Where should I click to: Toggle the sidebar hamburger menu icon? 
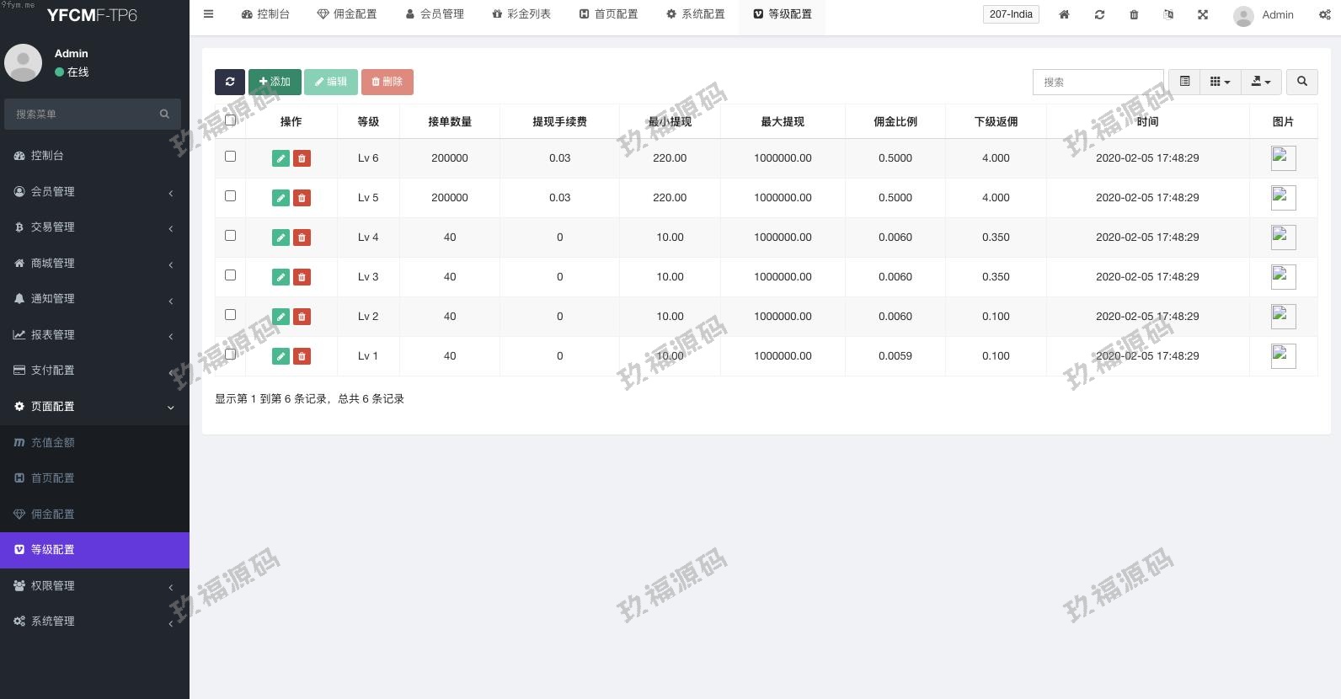click(209, 14)
